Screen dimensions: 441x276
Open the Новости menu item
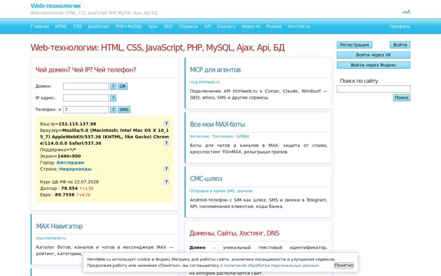[251, 26]
